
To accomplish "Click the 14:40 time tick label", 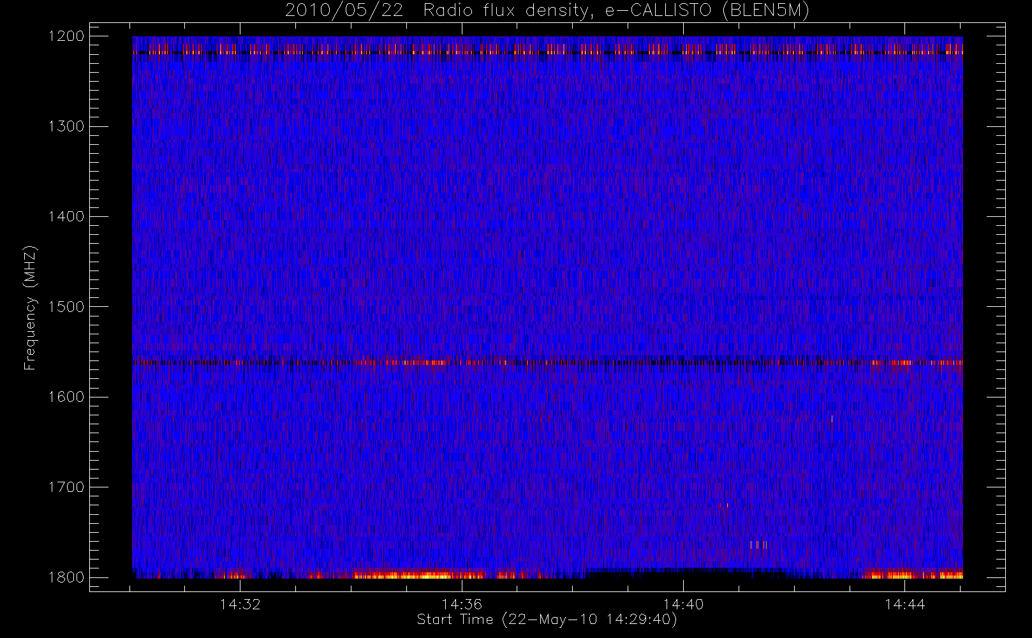I will (x=683, y=604).
